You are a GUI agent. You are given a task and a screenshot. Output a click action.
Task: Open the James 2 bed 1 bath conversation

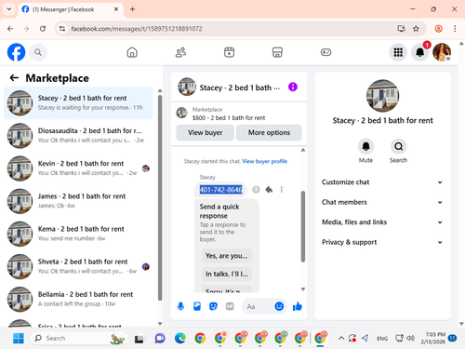coord(78,201)
